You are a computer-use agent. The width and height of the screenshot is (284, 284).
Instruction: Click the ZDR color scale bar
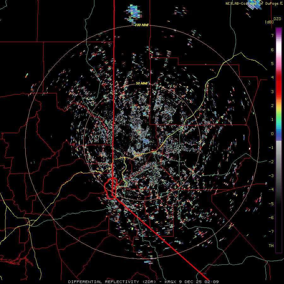point(279,140)
